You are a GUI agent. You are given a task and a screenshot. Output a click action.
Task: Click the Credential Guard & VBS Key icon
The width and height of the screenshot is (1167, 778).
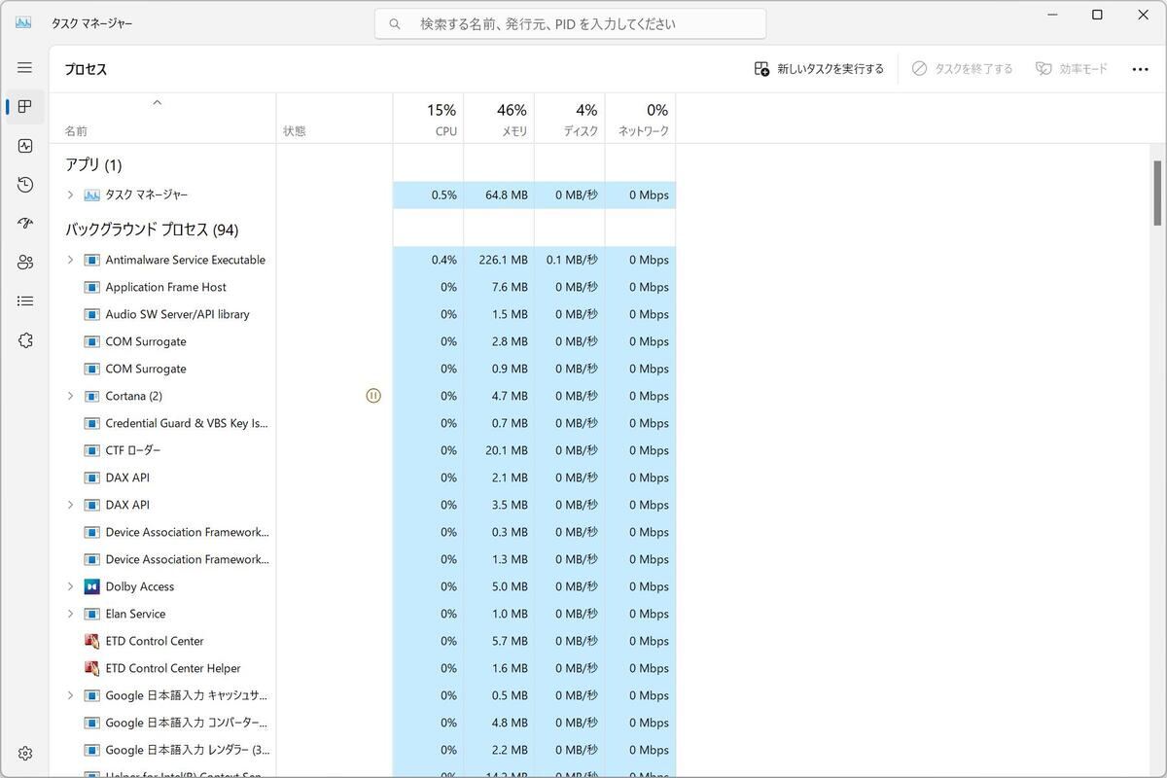[92, 423]
